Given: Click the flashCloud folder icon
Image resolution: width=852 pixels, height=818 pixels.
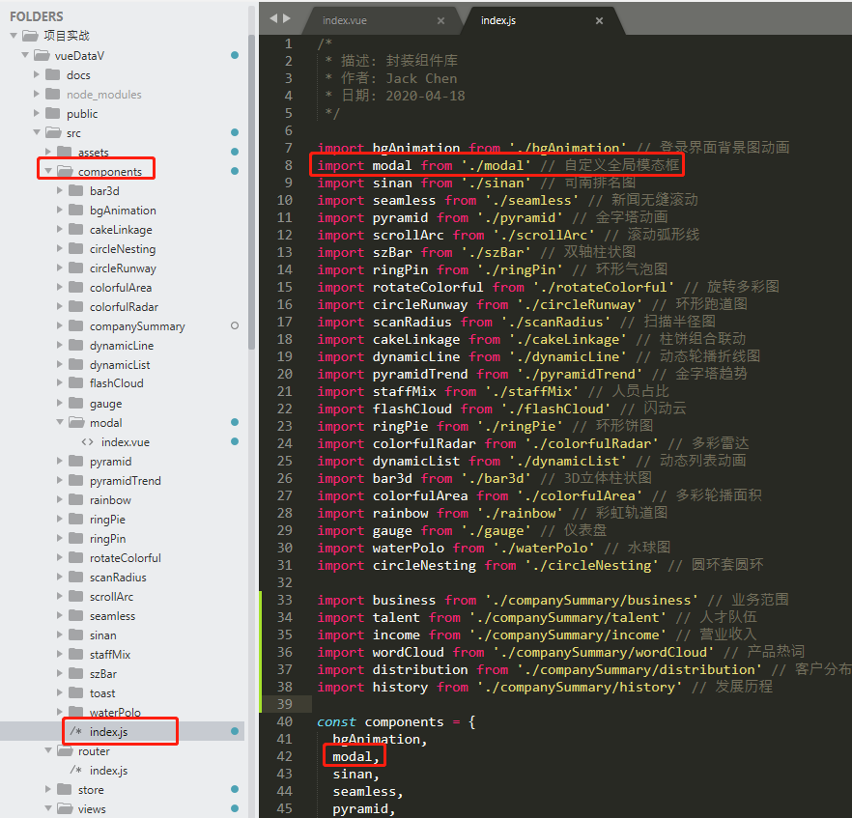Looking at the screenshot, I should click(75, 383).
